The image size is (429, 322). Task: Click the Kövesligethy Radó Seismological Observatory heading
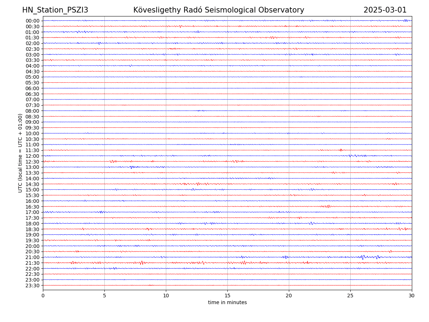(218, 10)
